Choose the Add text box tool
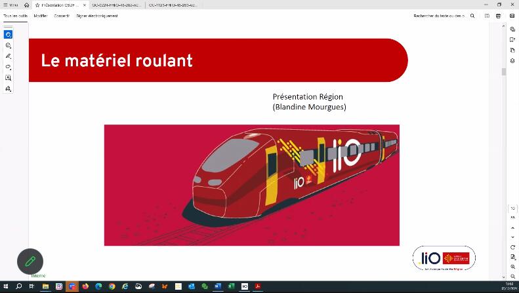Image resolution: width=519 pixels, height=293 pixels. pos(9,78)
